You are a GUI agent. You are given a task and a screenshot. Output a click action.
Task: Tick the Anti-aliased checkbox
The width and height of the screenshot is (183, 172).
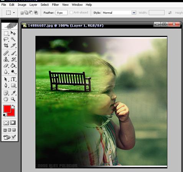point(71,13)
